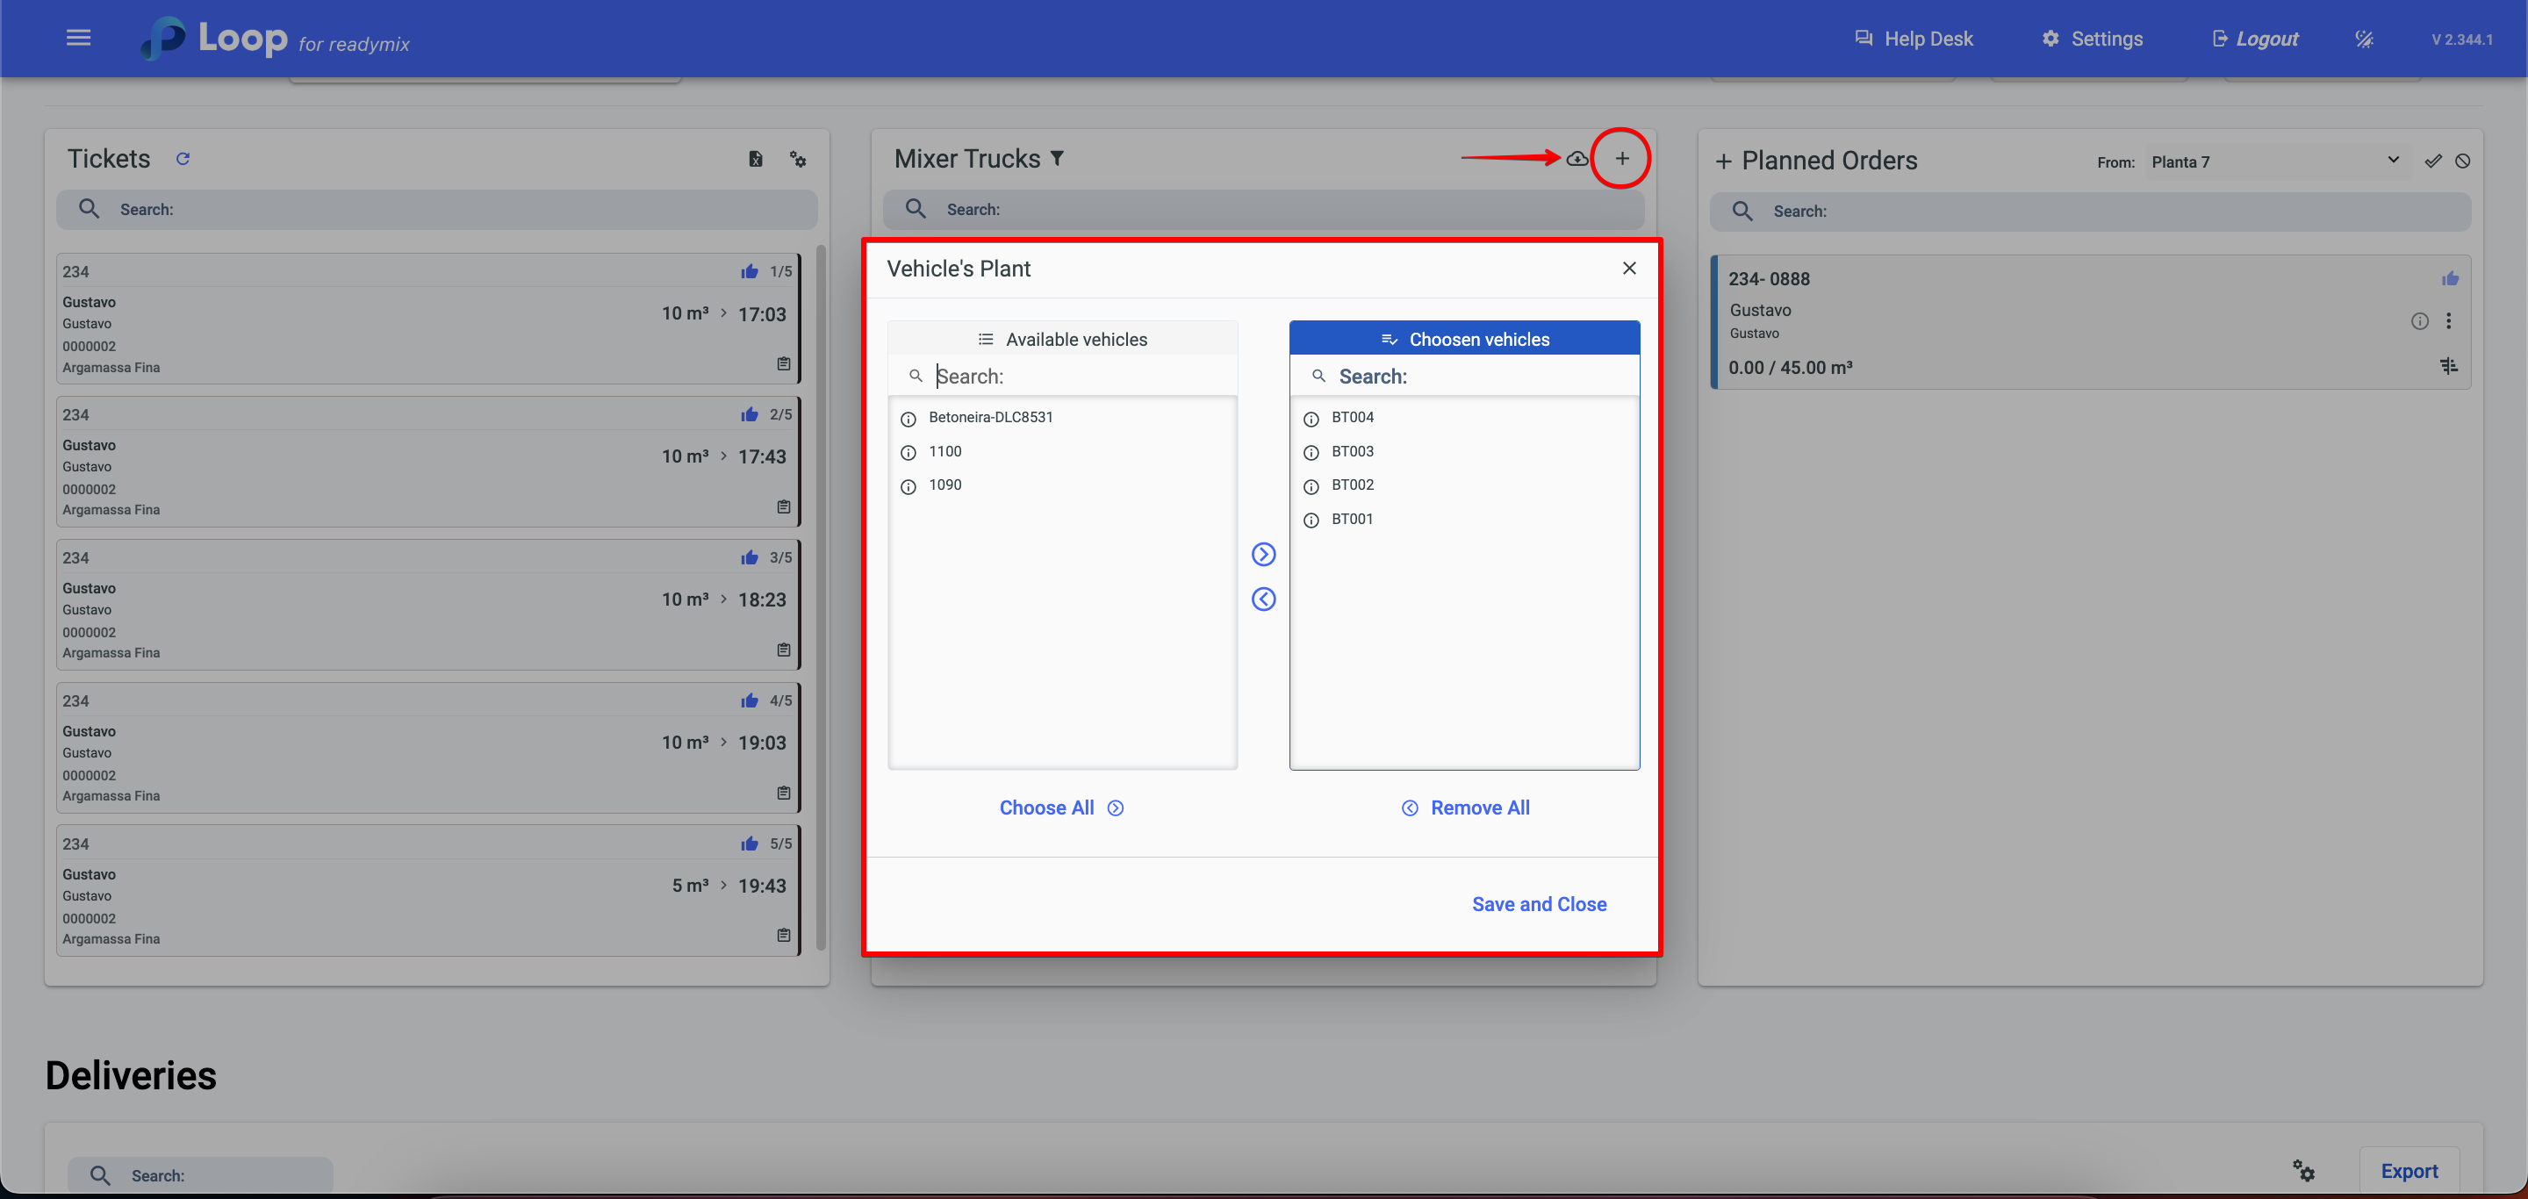2528x1199 pixels.
Task: Click the plus icon to add mixer truck
Action: pyautogui.click(x=1621, y=158)
